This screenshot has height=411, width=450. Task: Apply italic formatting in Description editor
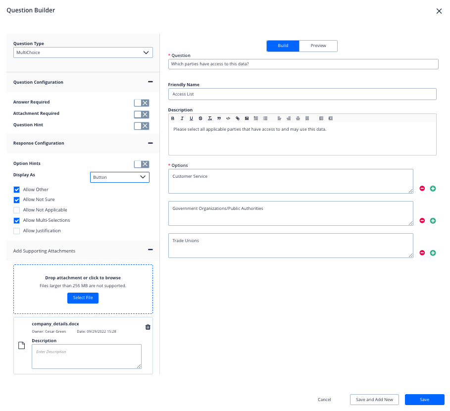pos(182,118)
